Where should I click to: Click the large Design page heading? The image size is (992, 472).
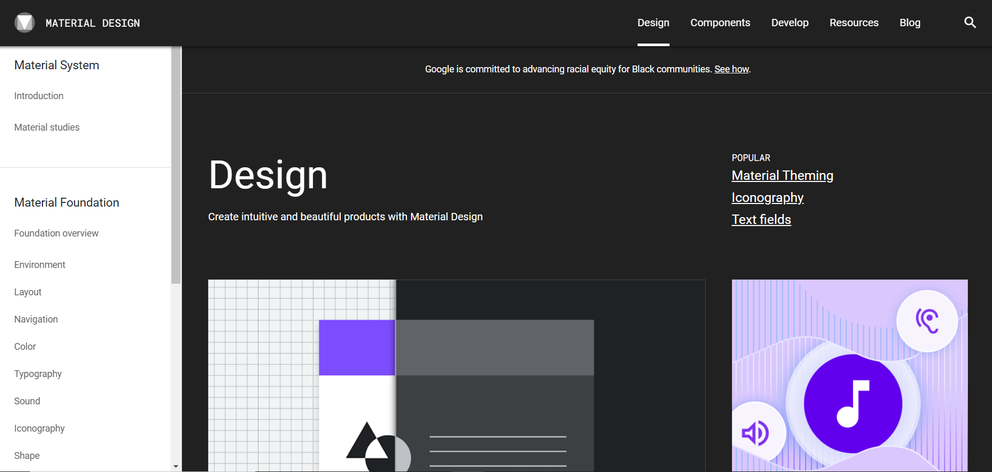click(x=268, y=175)
